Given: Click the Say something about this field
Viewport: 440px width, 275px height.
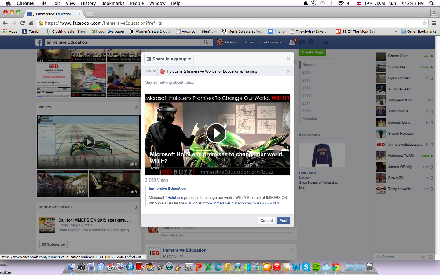Looking at the screenshot, I should coord(218,82).
